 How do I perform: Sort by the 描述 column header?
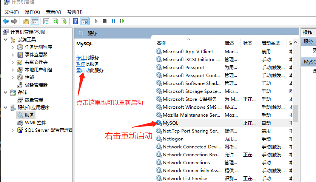pos(231,43)
